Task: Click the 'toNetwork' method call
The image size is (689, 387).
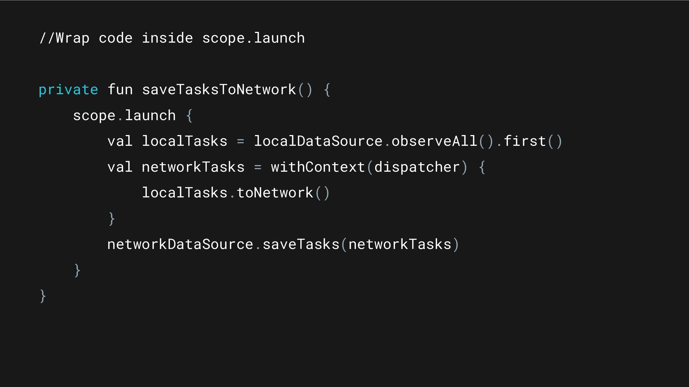Action: click(275, 193)
